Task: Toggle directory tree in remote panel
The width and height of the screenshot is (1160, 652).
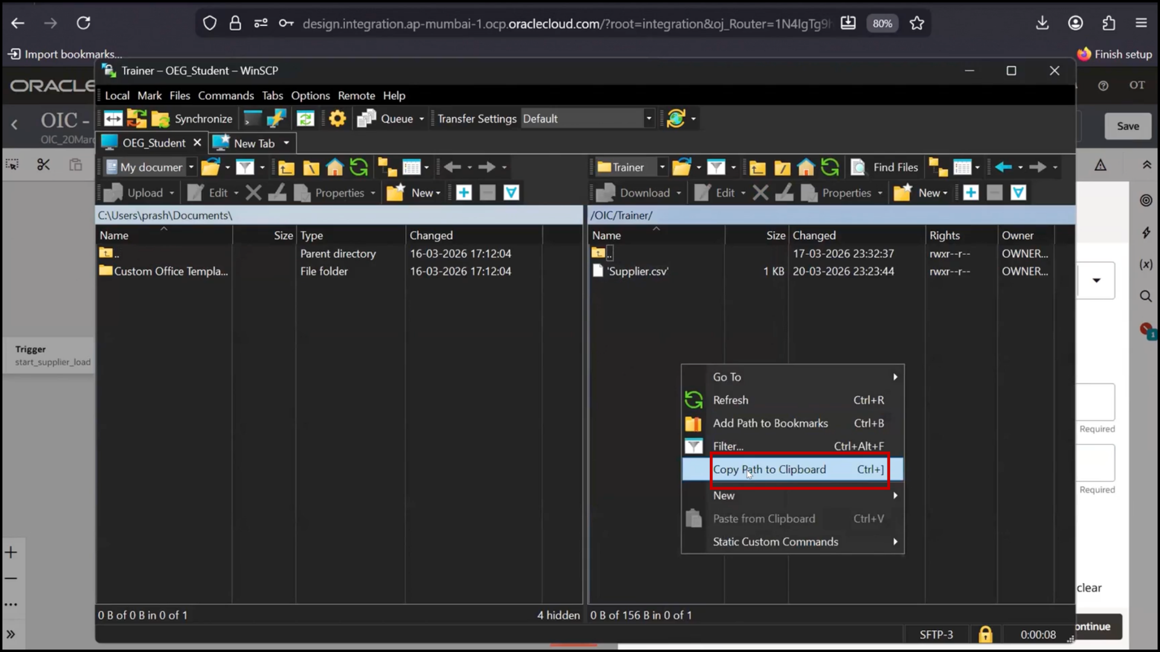Action: (x=938, y=167)
